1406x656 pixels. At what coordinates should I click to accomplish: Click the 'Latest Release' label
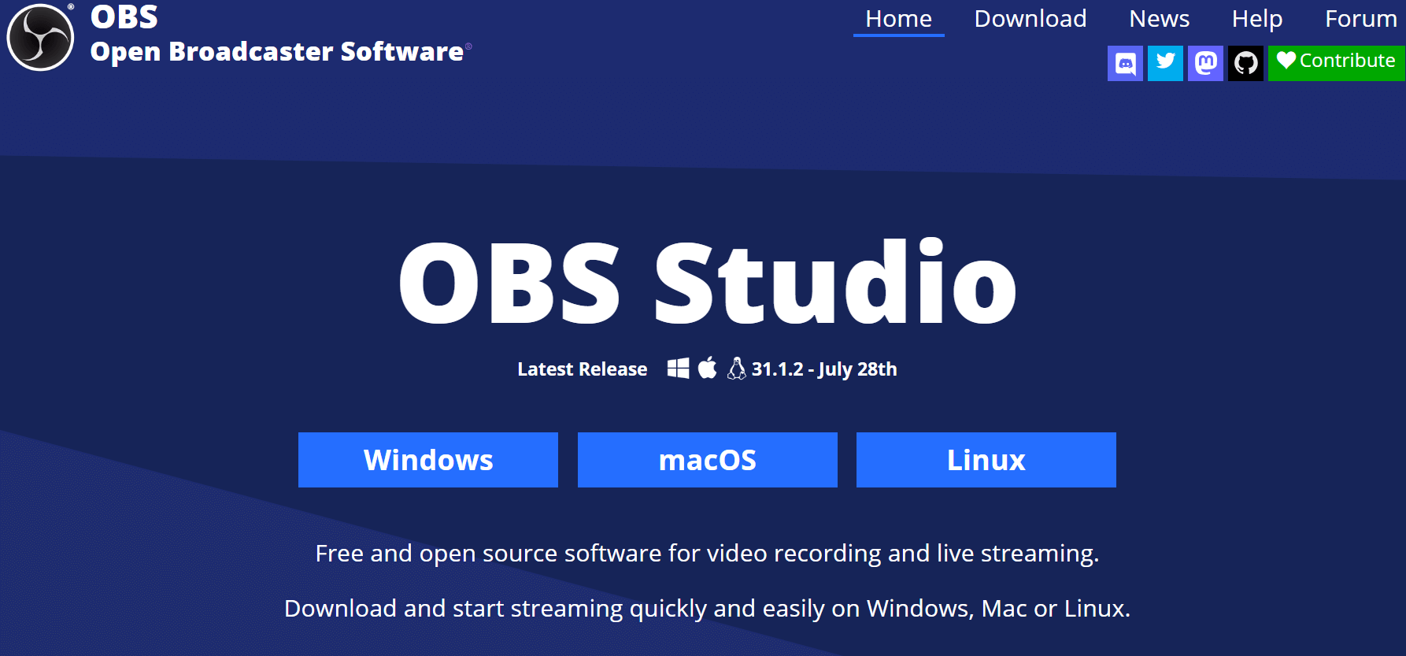pyautogui.click(x=583, y=369)
